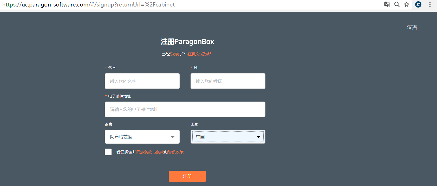Open the blue hash extension icon
This screenshot has width=437, height=186.
[x=418, y=4]
